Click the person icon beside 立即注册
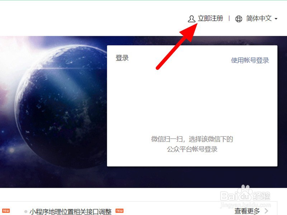287x215 pixels. pyautogui.click(x=191, y=19)
